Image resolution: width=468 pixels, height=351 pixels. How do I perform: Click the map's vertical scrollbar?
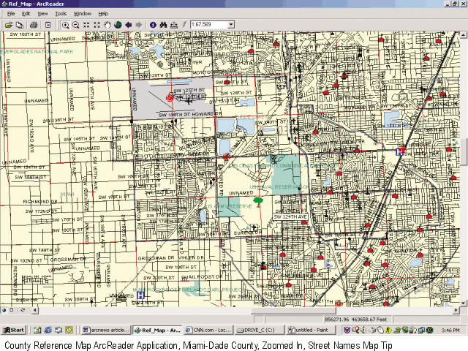(x=464, y=154)
